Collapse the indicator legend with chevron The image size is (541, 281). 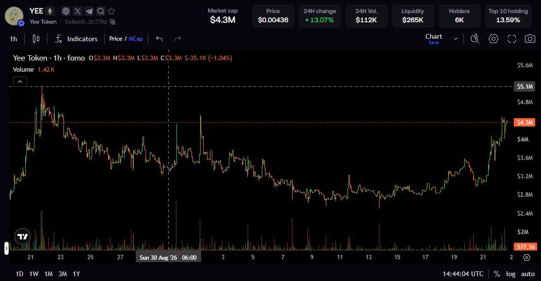click(20, 82)
